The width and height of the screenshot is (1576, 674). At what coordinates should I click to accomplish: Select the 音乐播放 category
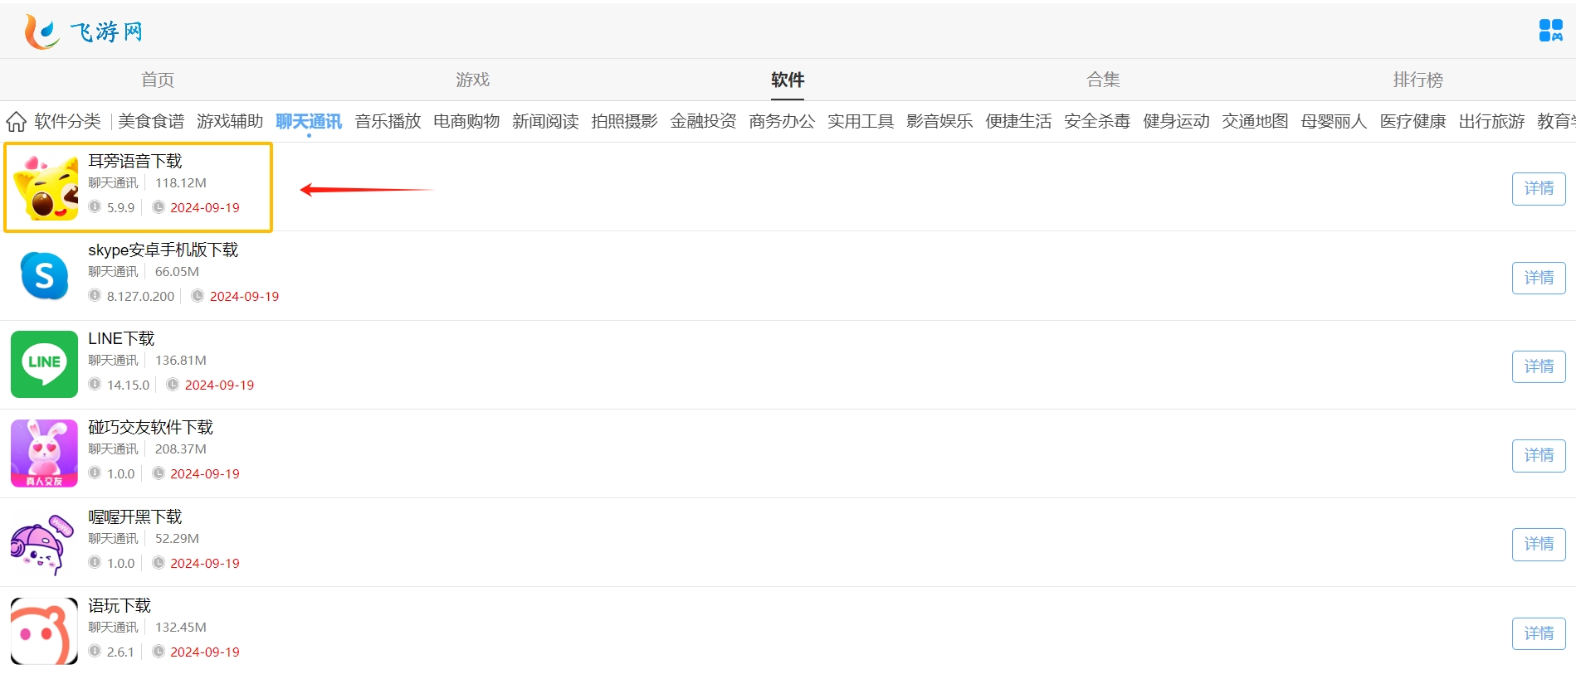[388, 121]
